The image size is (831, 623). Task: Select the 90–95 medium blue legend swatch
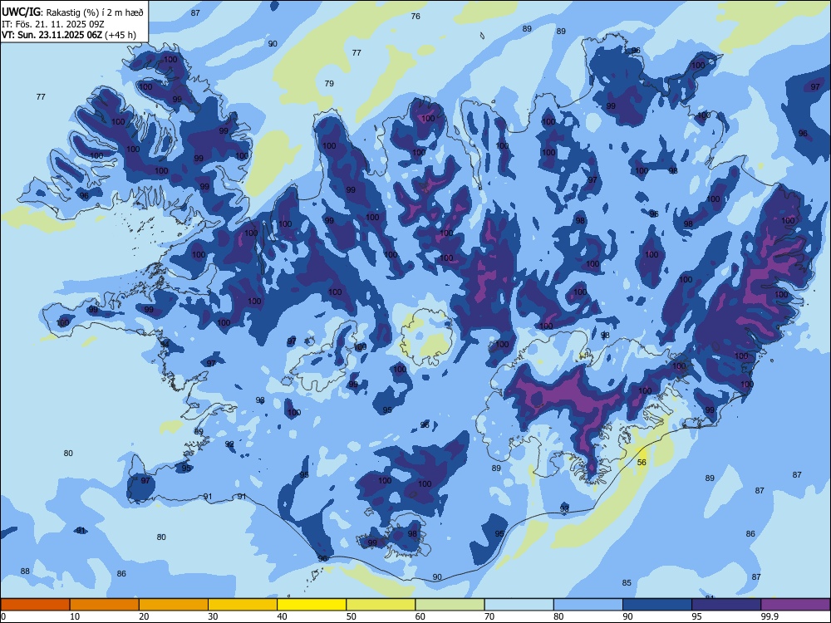point(657,605)
